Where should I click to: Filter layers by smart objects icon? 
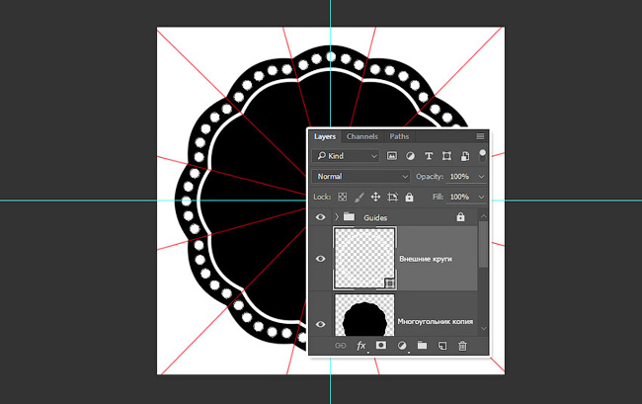[465, 156]
